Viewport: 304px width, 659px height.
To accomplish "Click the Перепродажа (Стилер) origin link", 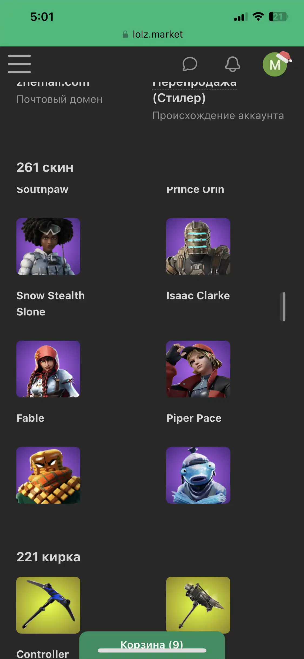I will [195, 91].
